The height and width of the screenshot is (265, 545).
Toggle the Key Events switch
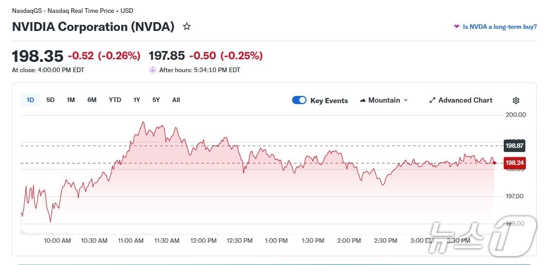tap(299, 101)
